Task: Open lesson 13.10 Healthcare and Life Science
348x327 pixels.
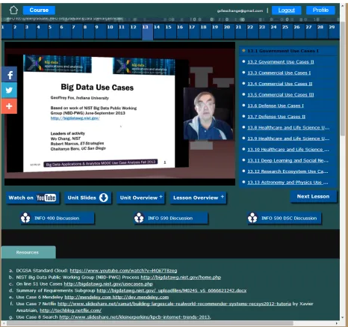Action: (288, 150)
